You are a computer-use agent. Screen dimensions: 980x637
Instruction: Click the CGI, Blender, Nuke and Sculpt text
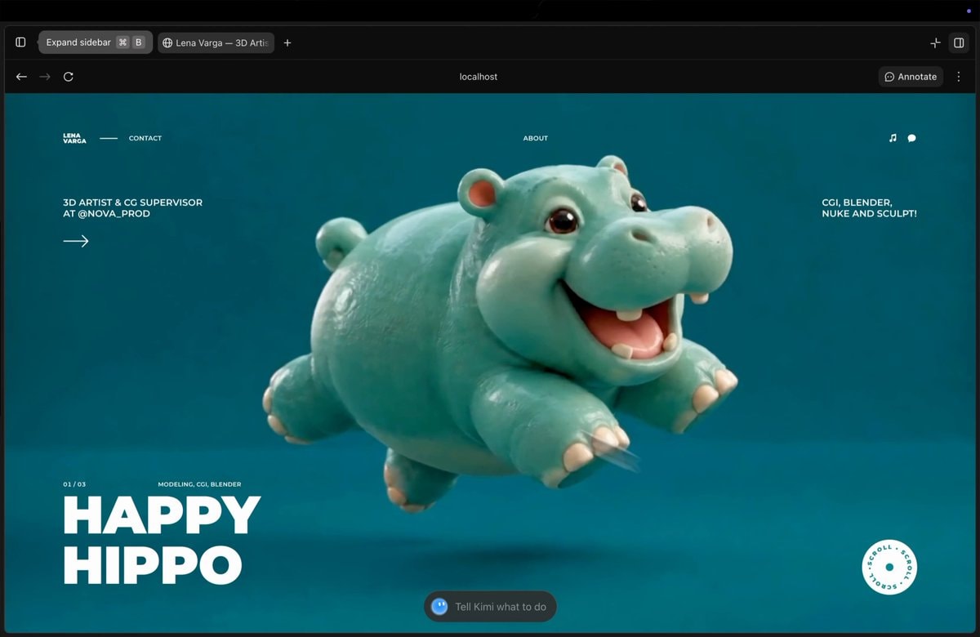tap(869, 207)
